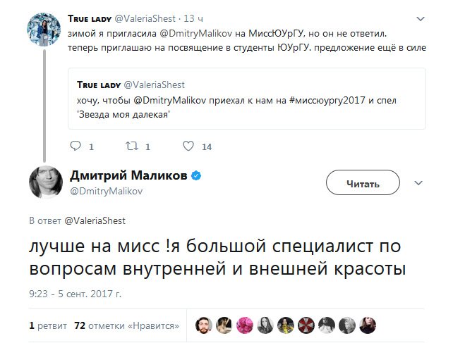Click the retweet icon under first tweet
This screenshot has height=343, width=453.
tap(131, 147)
